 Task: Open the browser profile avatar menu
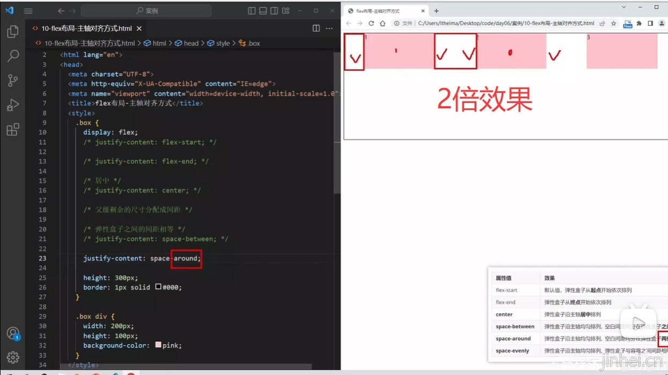coord(662,24)
